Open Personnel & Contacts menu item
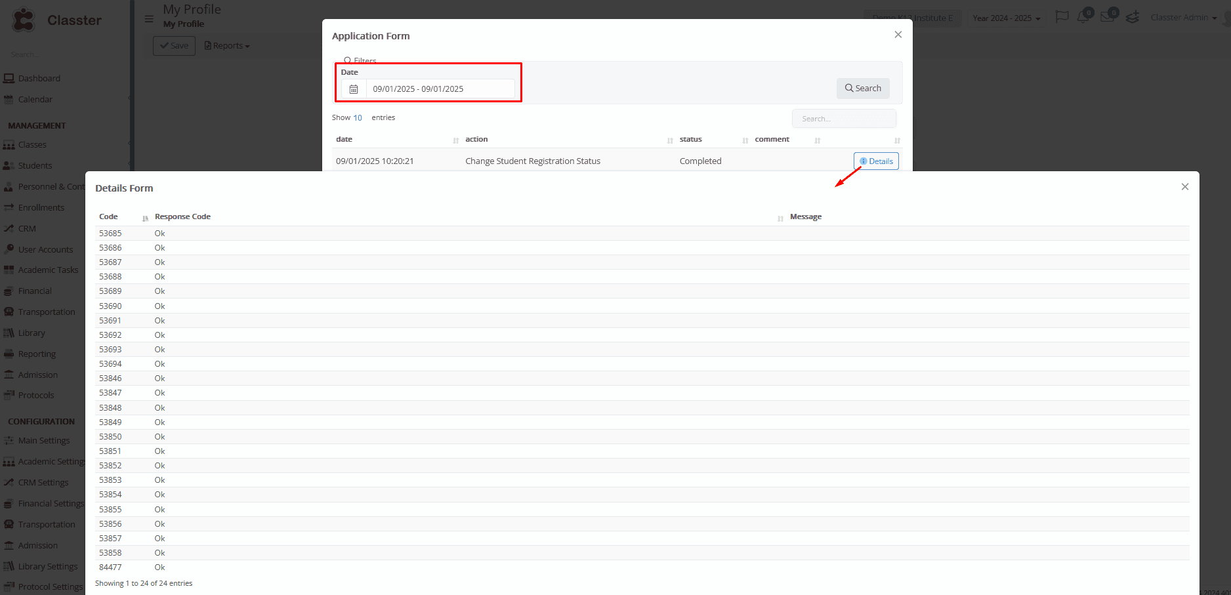1231x595 pixels. click(52, 186)
